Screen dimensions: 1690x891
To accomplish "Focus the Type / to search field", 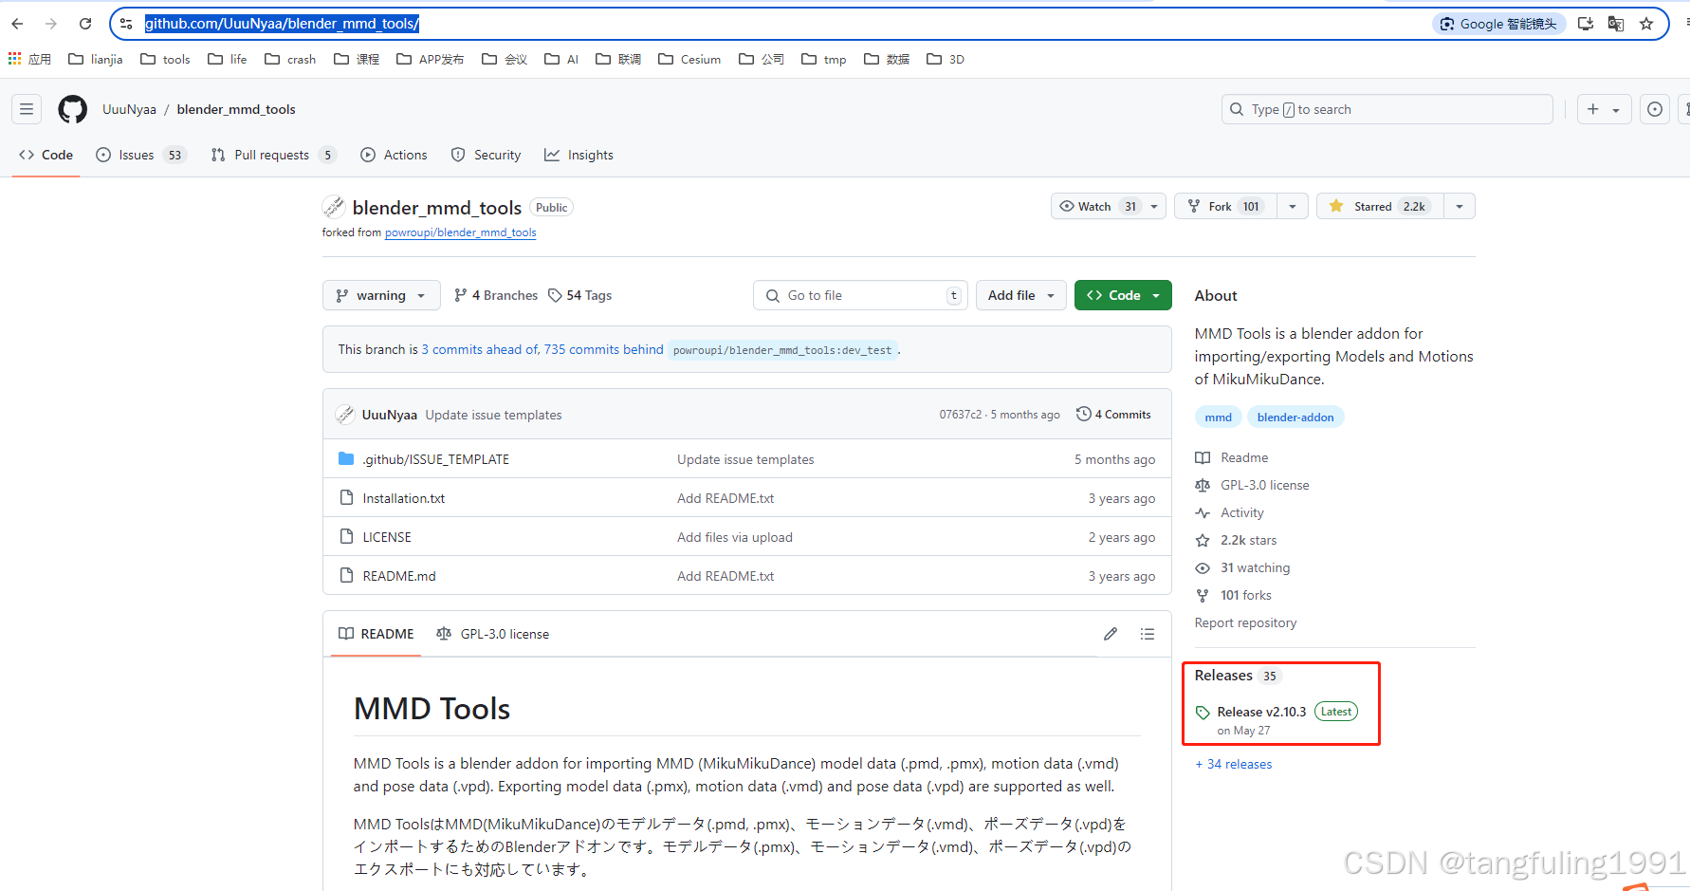I will click(1387, 109).
